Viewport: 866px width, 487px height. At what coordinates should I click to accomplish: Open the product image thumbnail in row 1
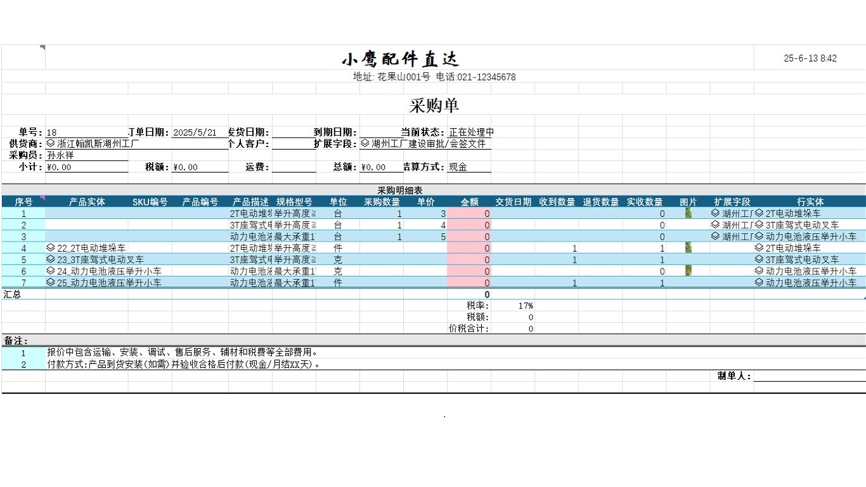click(688, 214)
